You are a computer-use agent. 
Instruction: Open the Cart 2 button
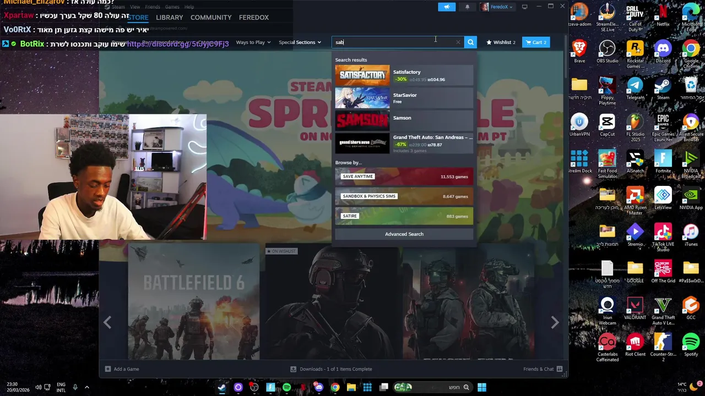click(x=536, y=42)
